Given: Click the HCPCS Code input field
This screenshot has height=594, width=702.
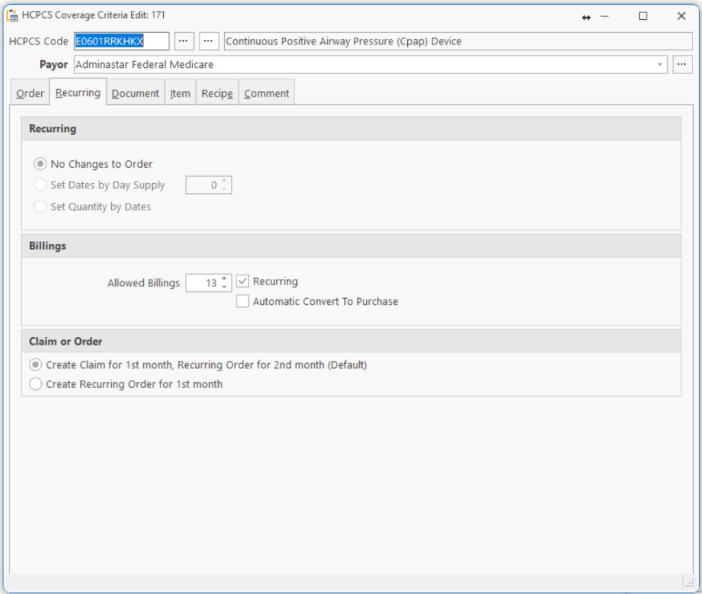Looking at the screenshot, I should (x=121, y=41).
